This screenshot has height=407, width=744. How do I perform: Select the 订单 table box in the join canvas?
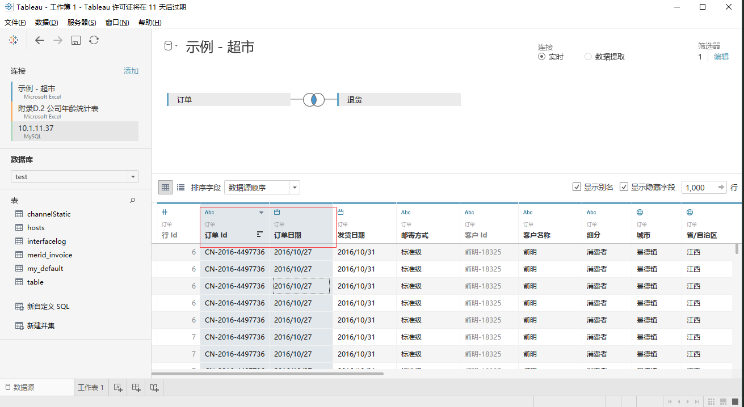(x=229, y=100)
